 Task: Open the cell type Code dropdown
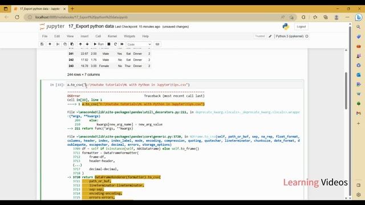(139, 44)
